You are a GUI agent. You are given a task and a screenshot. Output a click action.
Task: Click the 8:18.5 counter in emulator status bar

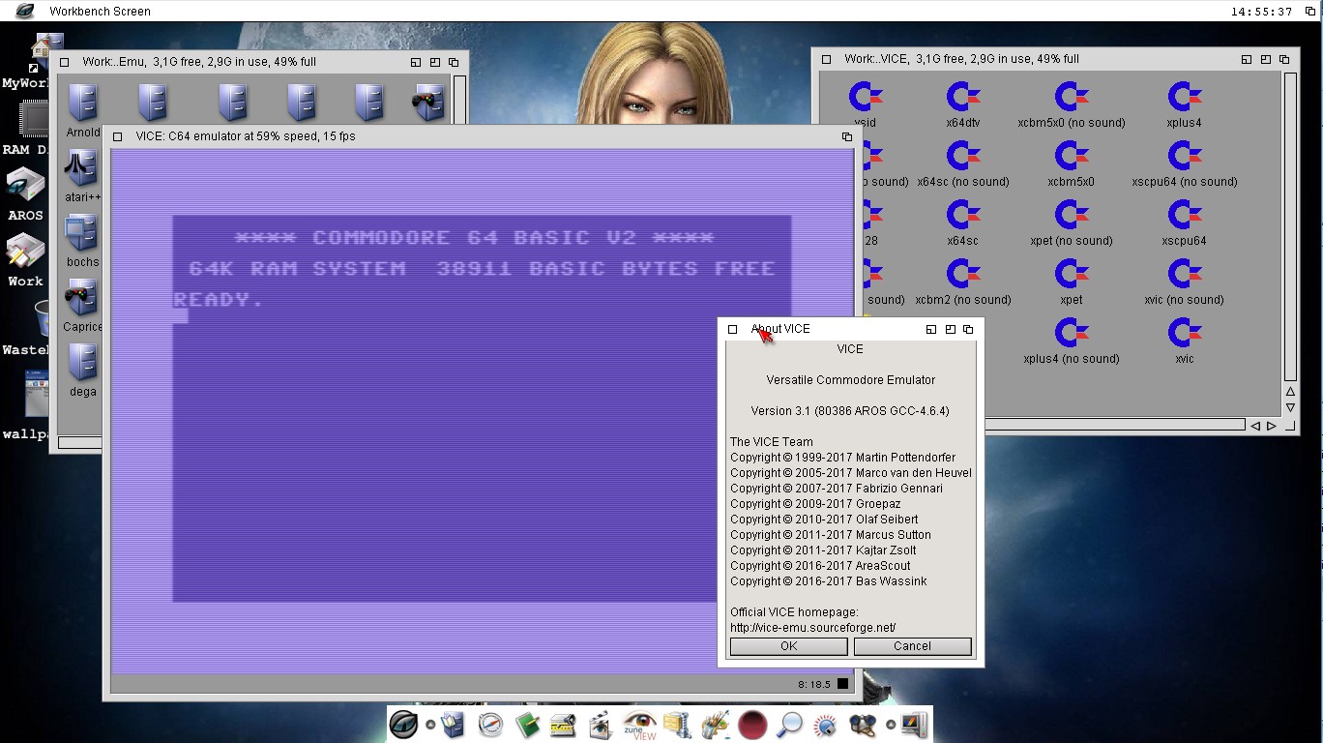(814, 684)
